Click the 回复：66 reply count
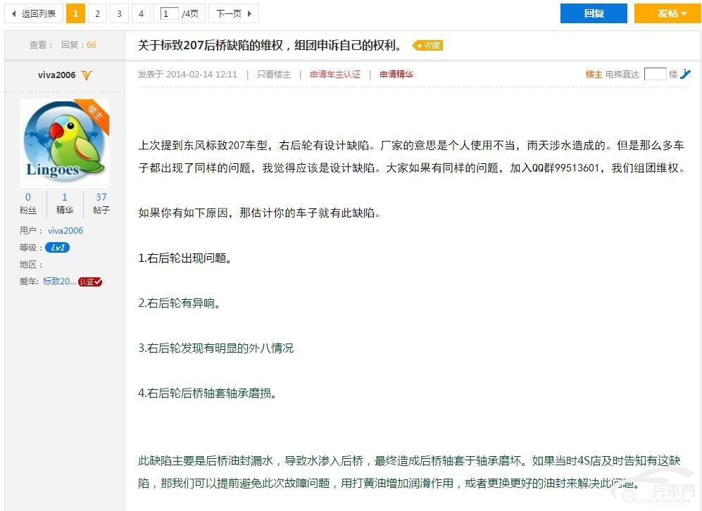 (x=78, y=45)
